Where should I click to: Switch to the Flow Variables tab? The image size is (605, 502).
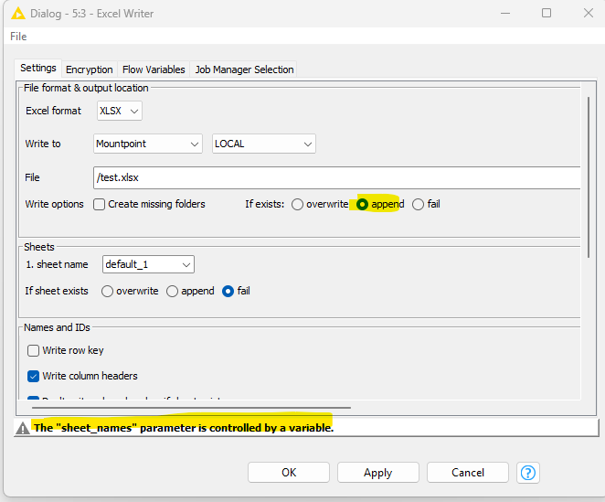point(154,69)
